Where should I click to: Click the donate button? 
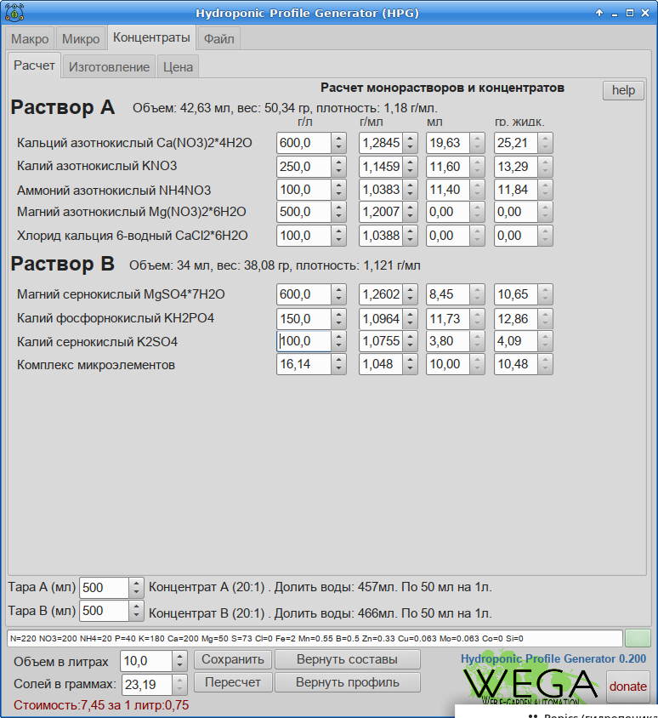[627, 687]
